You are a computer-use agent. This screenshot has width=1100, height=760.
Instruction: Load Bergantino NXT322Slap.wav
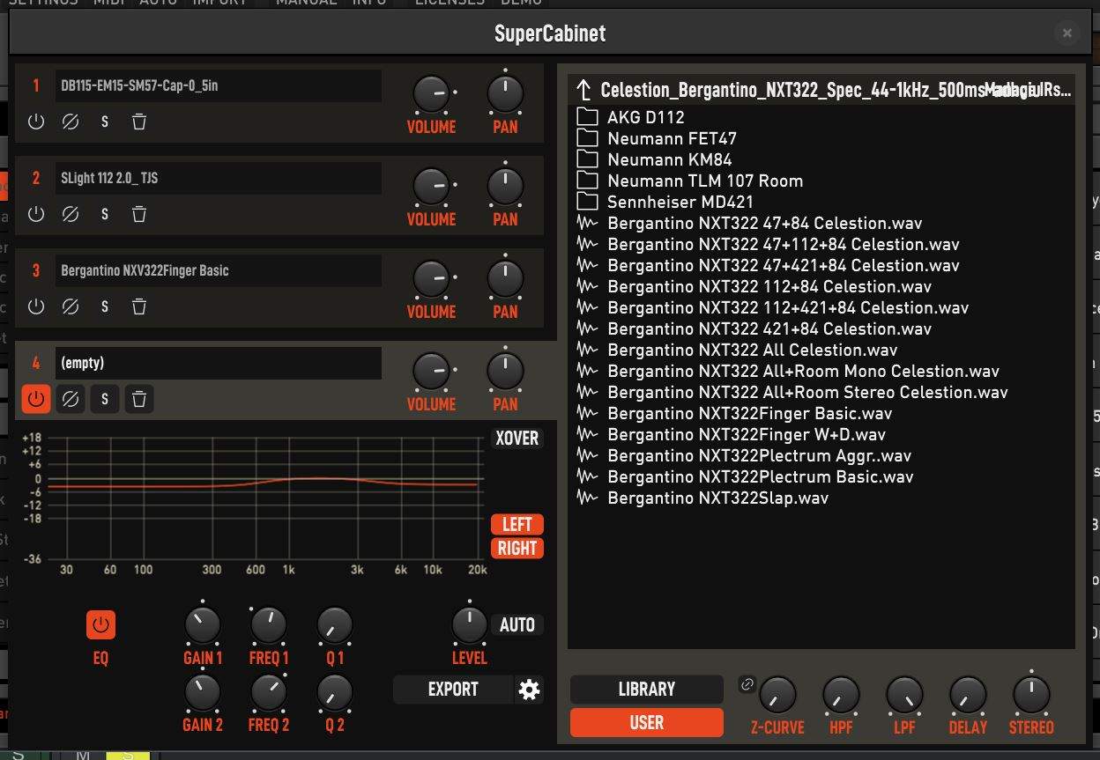point(821,498)
